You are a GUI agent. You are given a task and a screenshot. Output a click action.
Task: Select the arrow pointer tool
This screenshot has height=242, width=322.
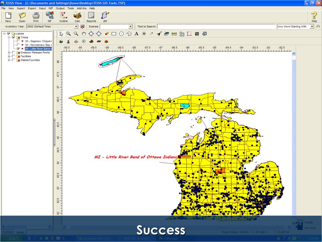(61, 34)
